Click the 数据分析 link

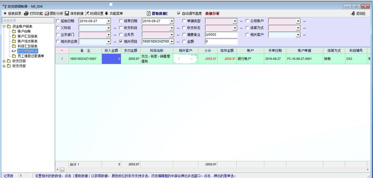click(x=212, y=13)
